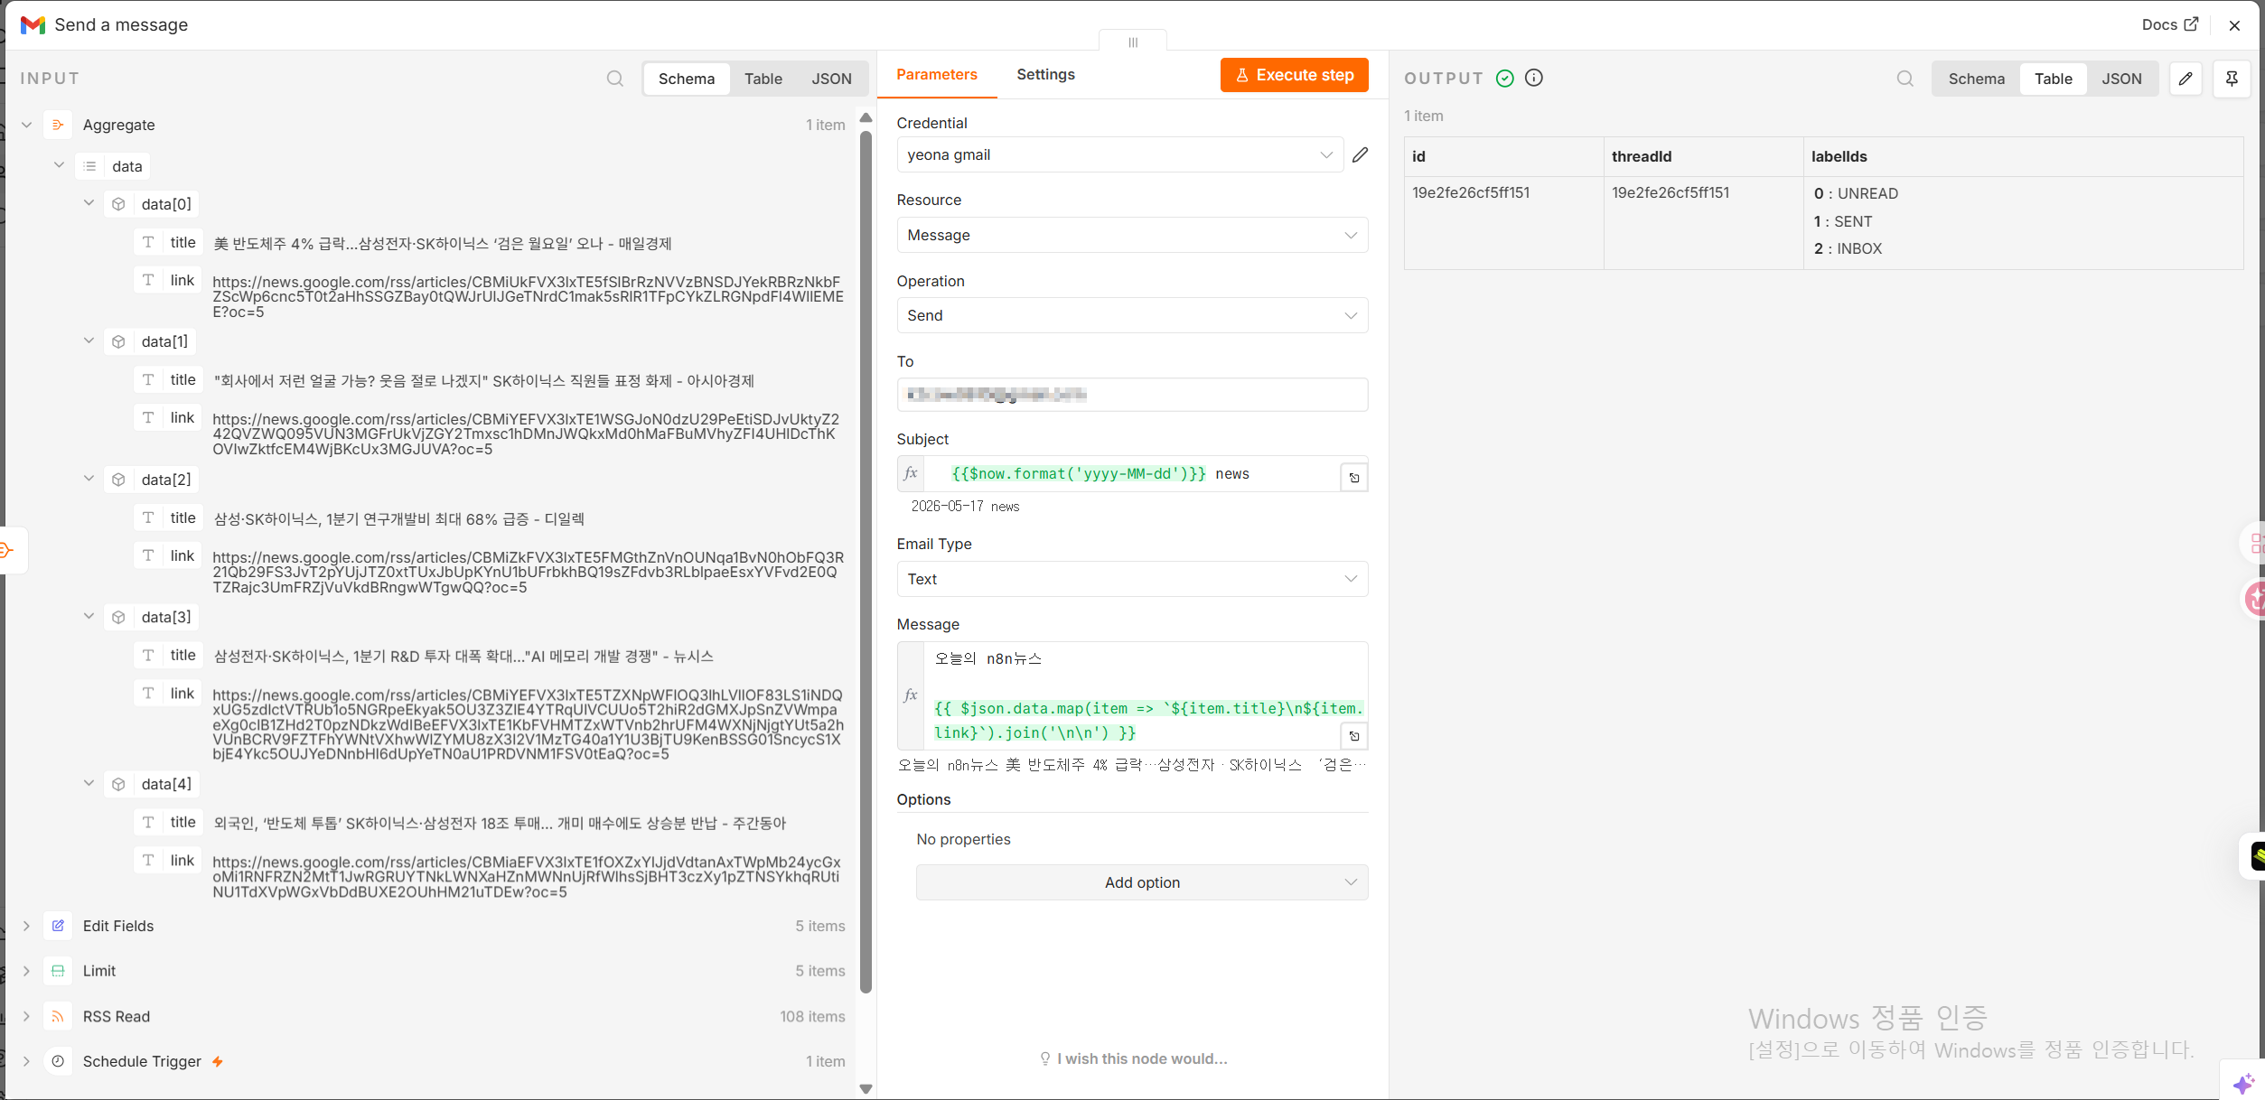The width and height of the screenshot is (2265, 1100).
Task: Run the Execute step button
Action: [1294, 75]
